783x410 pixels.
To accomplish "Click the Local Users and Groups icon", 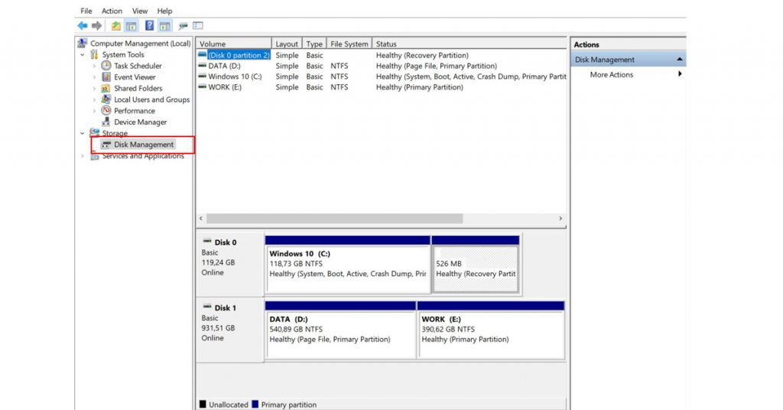I will click(106, 99).
